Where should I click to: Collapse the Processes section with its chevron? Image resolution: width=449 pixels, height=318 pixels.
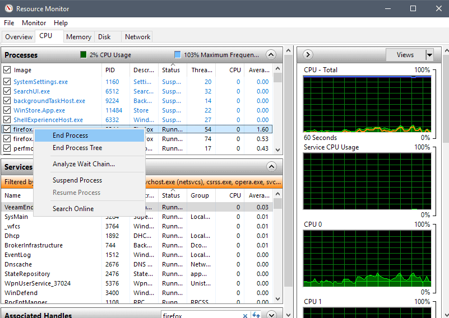271,55
